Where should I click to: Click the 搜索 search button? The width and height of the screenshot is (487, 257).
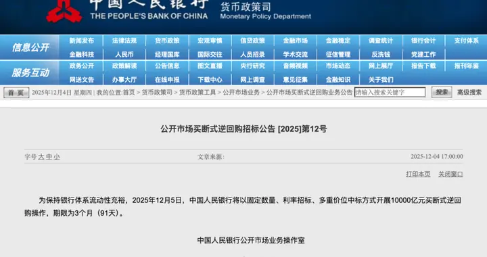441,92
